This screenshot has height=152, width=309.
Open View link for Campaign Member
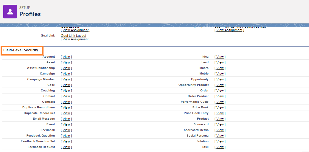tap(66, 79)
